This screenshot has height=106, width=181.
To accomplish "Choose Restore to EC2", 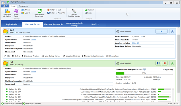I will click(x=54, y=10).
